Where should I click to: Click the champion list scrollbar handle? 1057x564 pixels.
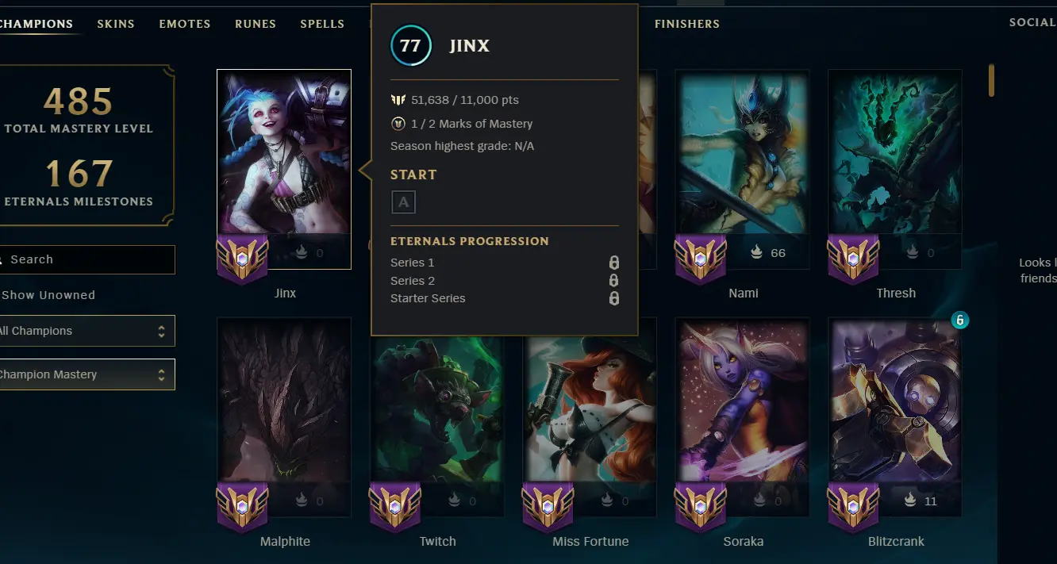coord(991,80)
